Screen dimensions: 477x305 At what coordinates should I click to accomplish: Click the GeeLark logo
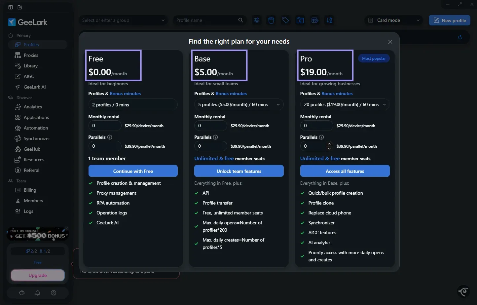point(28,22)
